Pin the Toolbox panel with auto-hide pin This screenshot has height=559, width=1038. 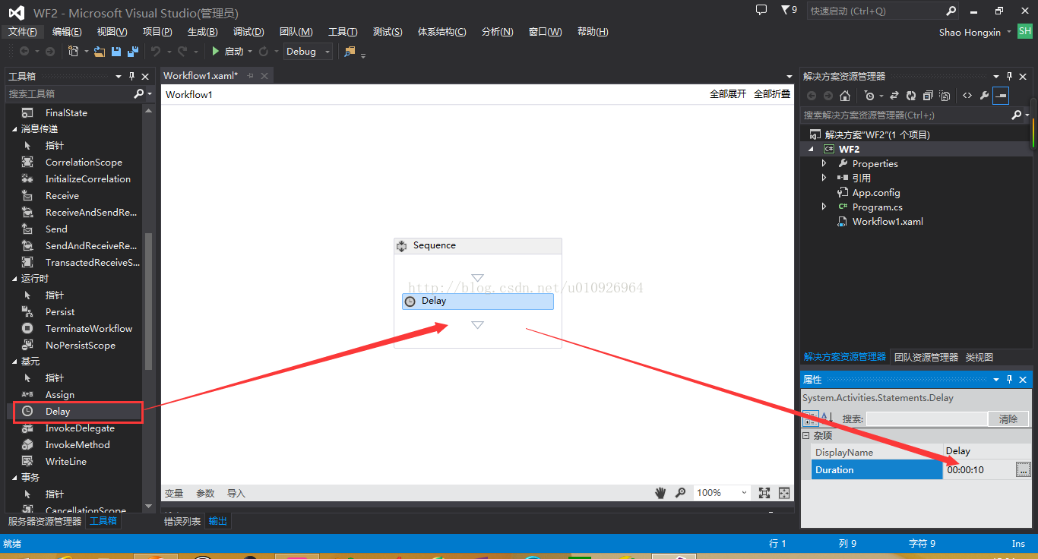(x=131, y=76)
